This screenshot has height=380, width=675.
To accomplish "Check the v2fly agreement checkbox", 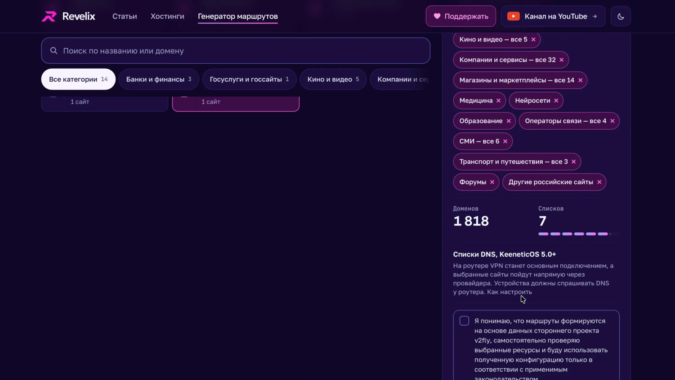I will (x=464, y=321).
